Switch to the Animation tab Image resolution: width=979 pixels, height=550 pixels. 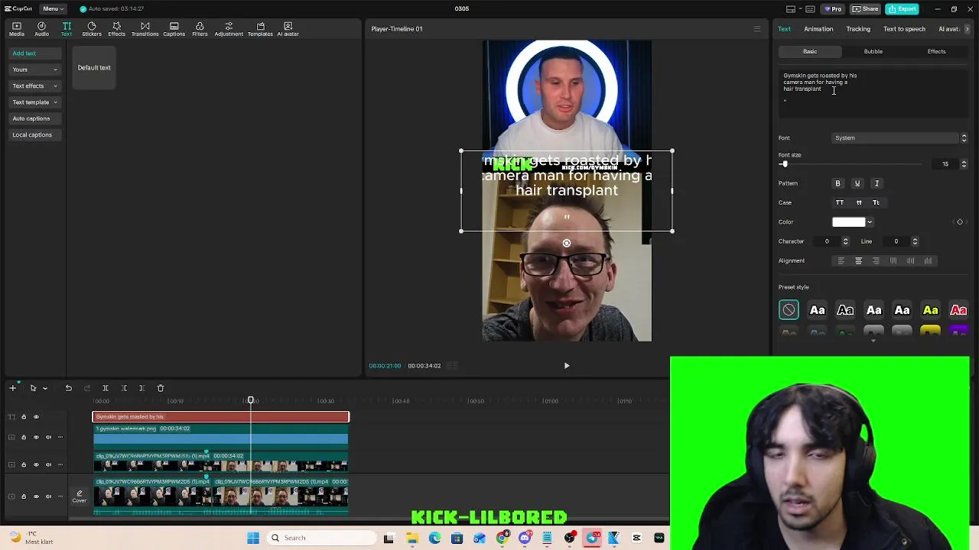click(818, 29)
